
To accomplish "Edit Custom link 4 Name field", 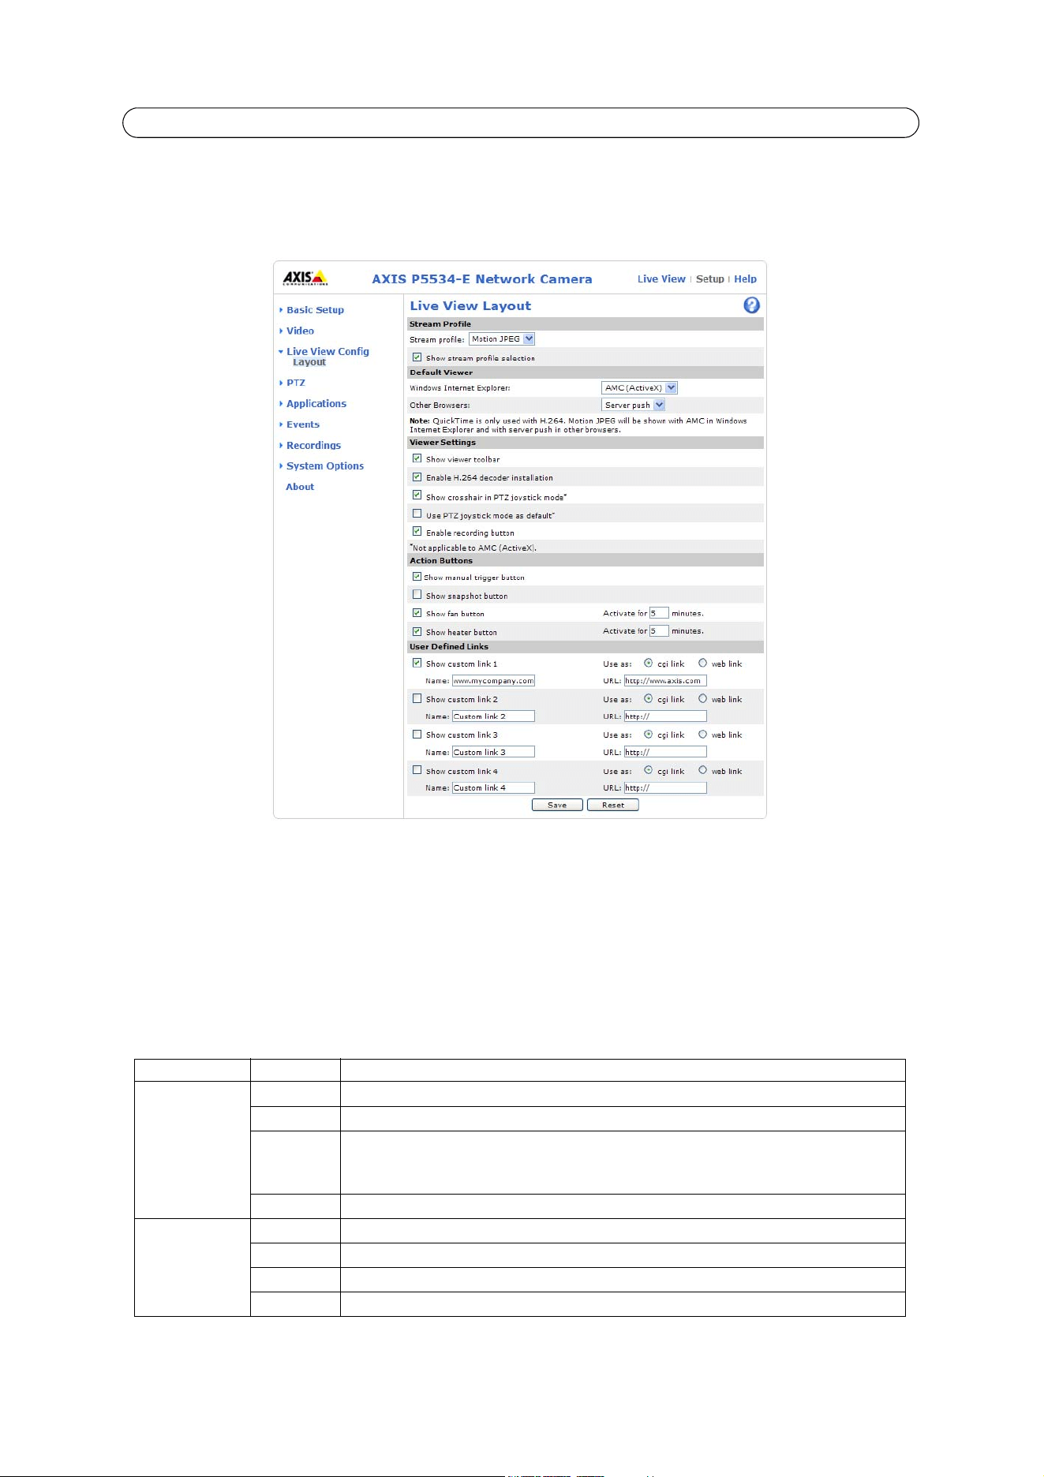I will 493,787.
